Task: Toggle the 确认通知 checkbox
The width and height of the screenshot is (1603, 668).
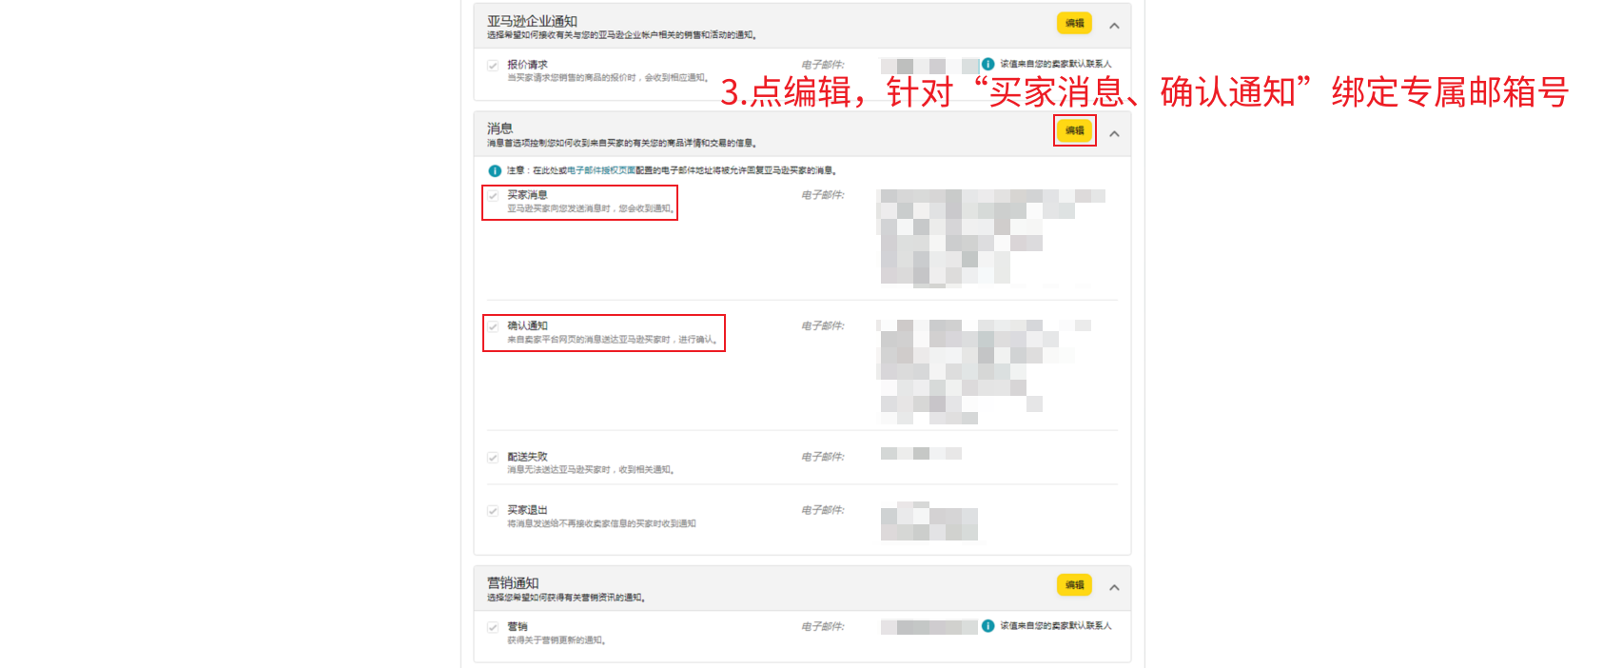Action: tap(493, 326)
